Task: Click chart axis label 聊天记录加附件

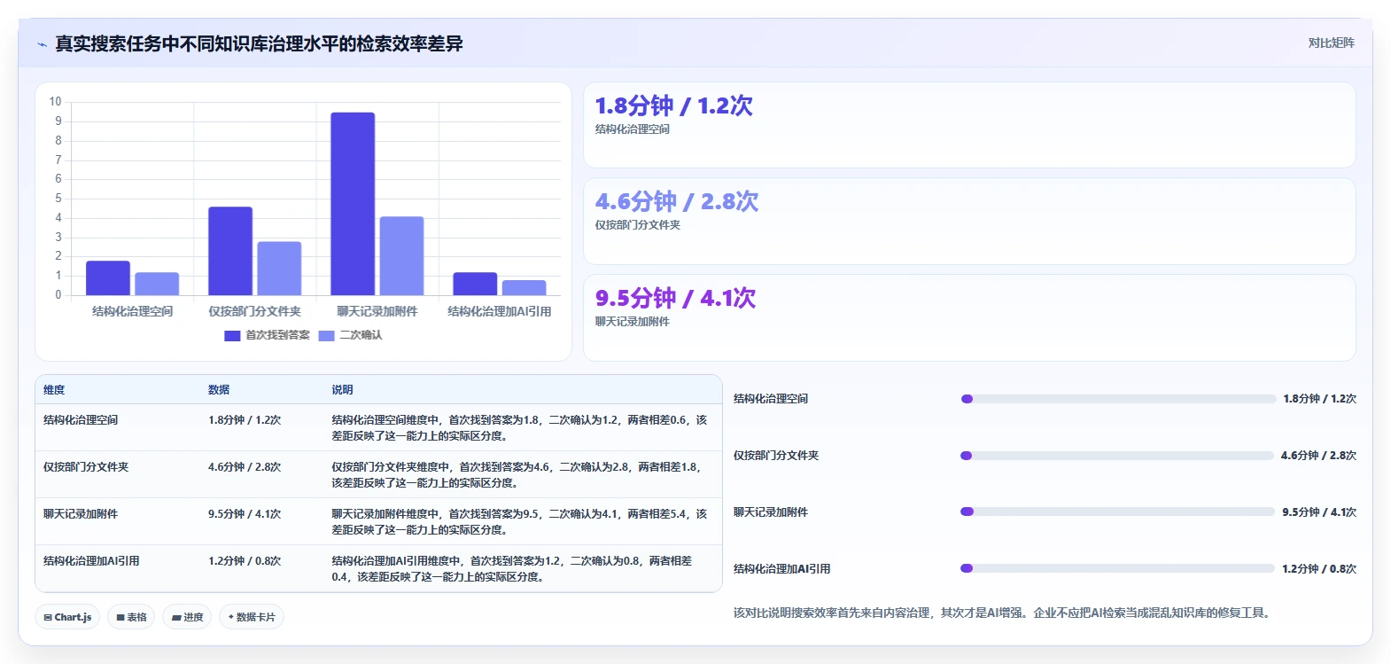Action: (x=377, y=311)
